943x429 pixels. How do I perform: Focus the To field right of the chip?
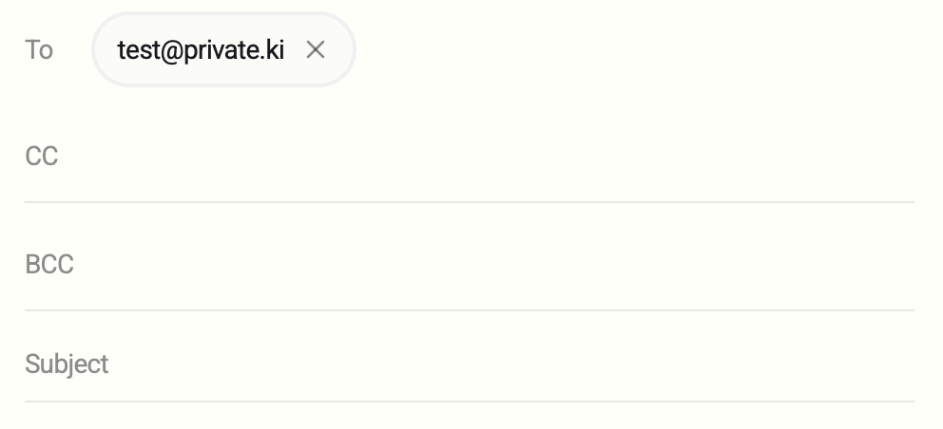click(627, 50)
